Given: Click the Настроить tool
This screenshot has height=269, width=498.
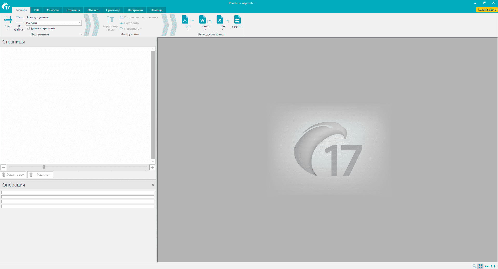Looking at the screenshot, I should [x=129, y=23].
